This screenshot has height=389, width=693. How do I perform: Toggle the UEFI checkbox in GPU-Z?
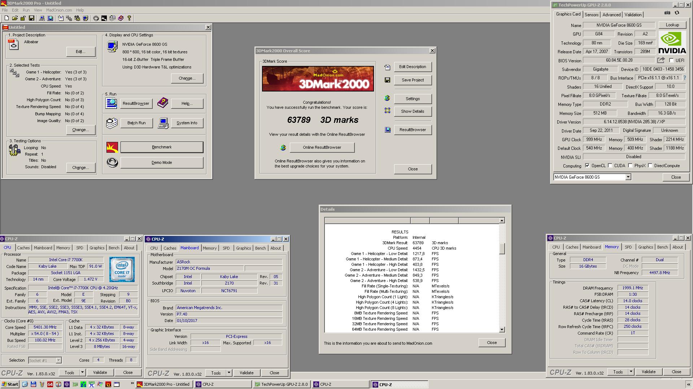tap(671, 60)
